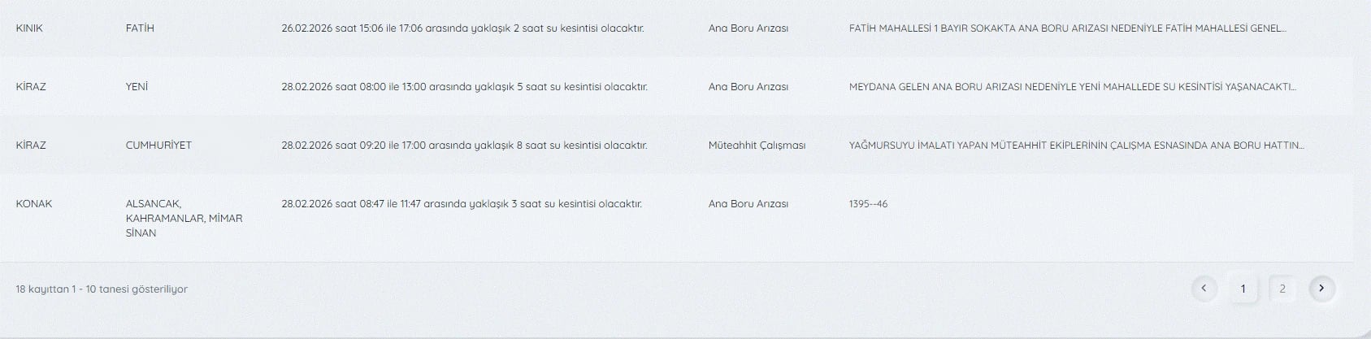Go to previous page using left chevron
This screenshot has height=339, width=1371.
pos(1204,289)
